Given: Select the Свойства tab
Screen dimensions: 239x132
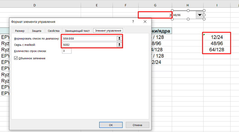Looking at the screenshot, I should coord(53,31).
